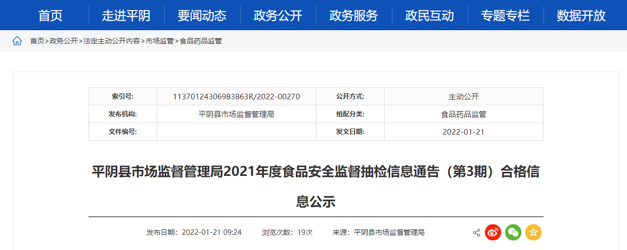Go to 市场监管 breadcrumb link
The image size is (627, 250).
[160, 41]
